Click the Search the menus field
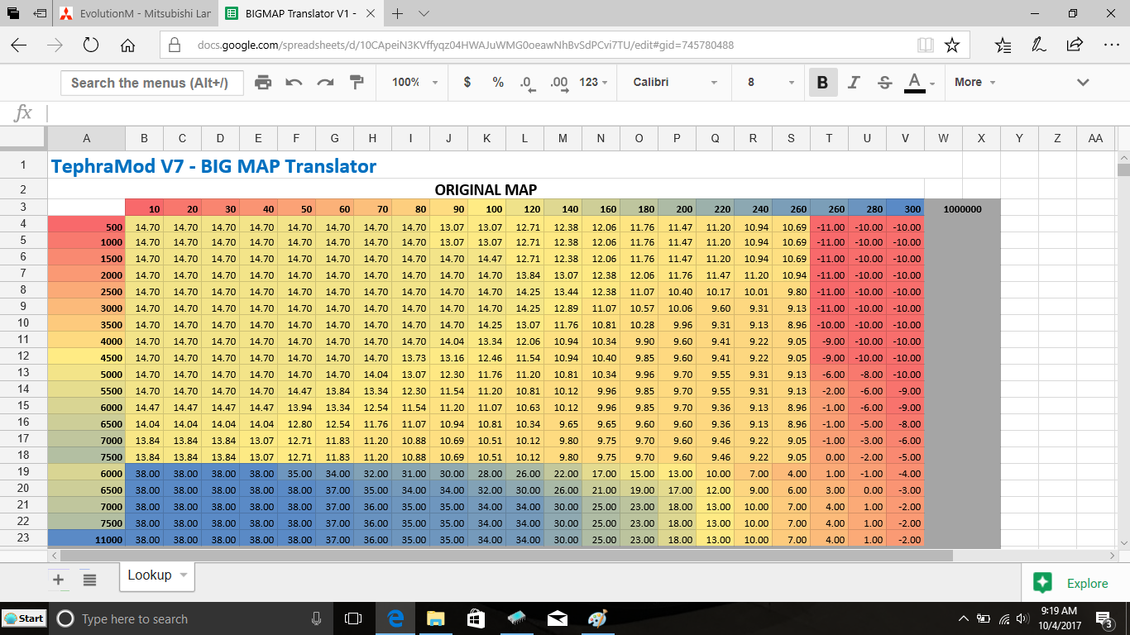 coord(151,83)
